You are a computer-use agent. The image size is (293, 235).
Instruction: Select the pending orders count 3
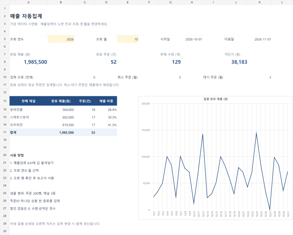coord(270,77)
